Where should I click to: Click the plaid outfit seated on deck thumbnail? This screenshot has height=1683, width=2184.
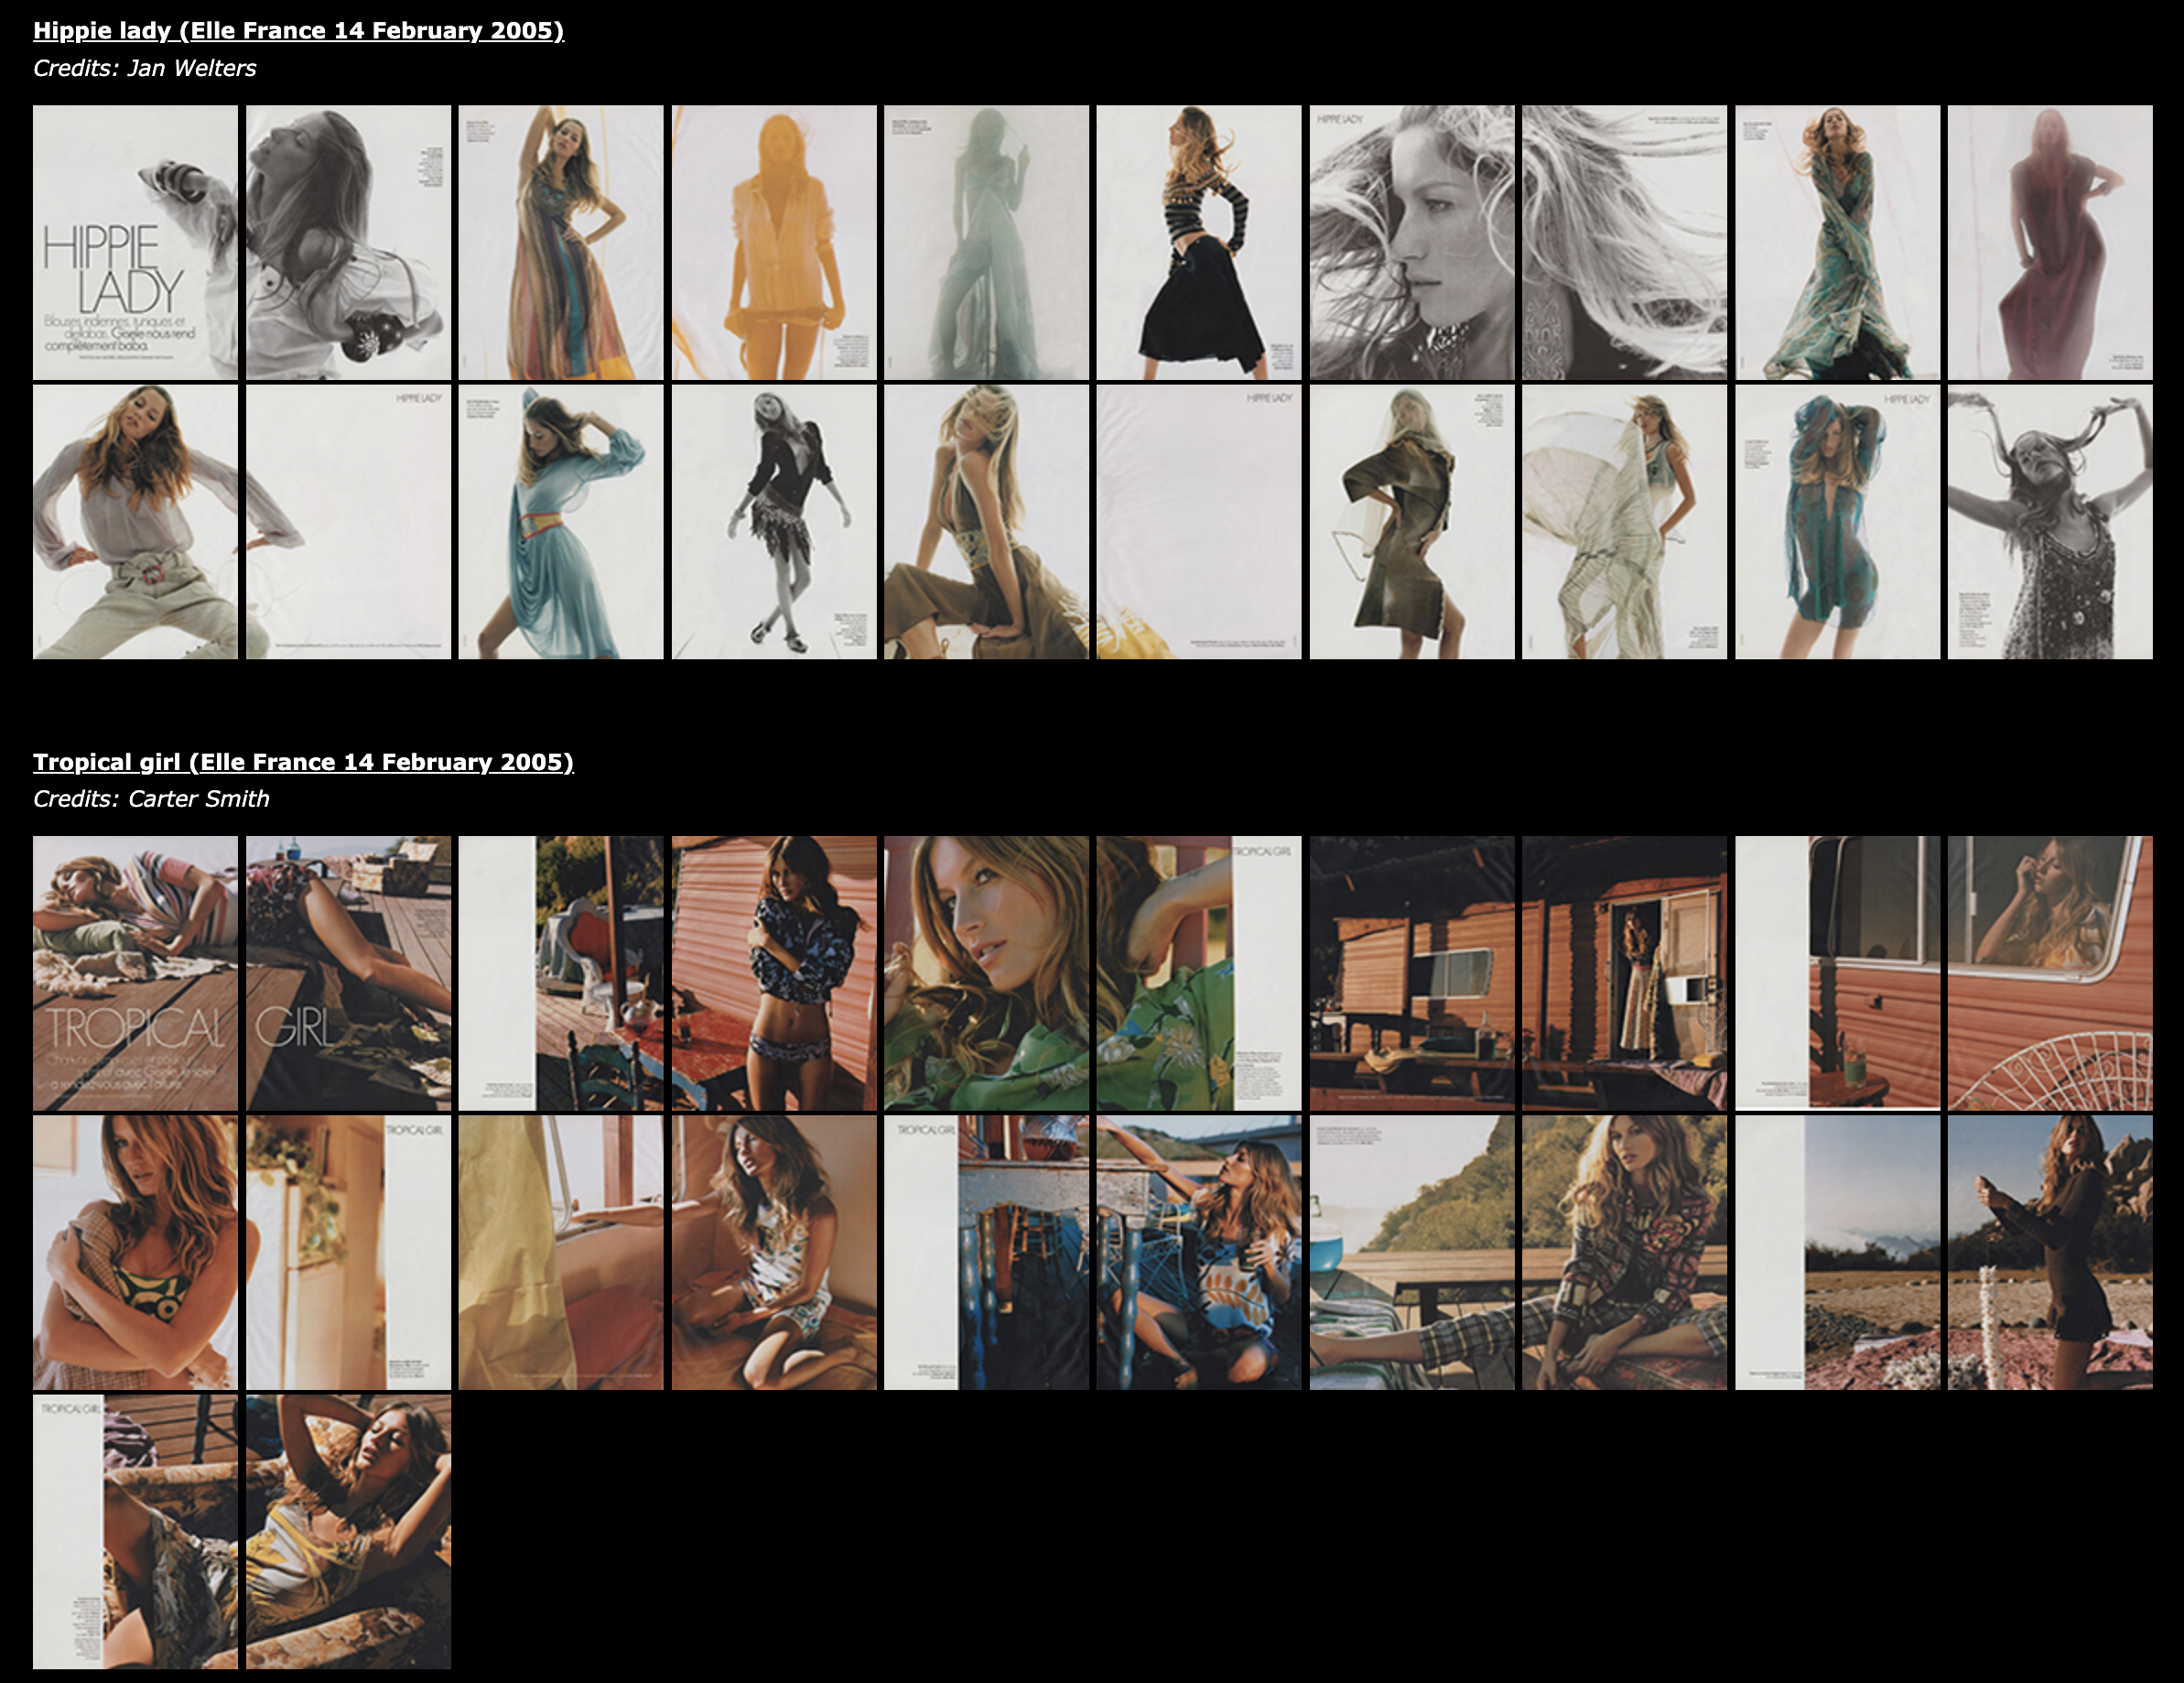point(1624,1252)
